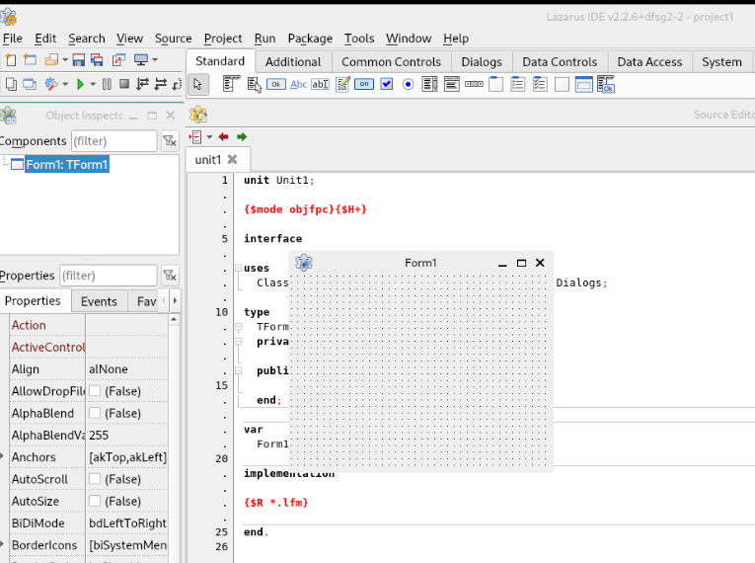The image size is (755, 563).
Task: Toggle the AlphaBlend checkbox
Action: click(x=95, y=413)
